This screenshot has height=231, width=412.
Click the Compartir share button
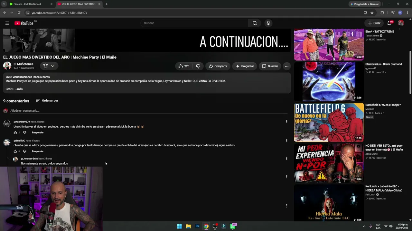click(x=218, y=66)
